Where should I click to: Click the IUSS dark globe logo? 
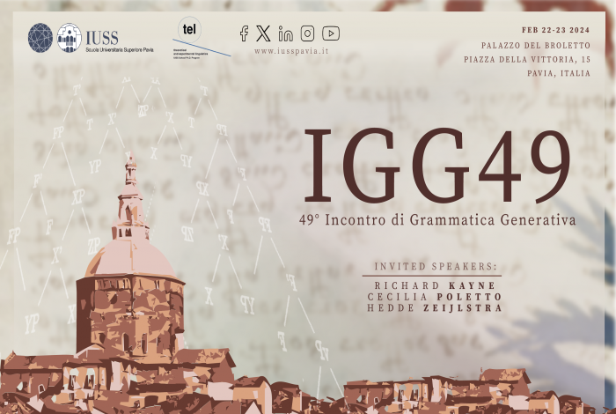pos(40,37)
